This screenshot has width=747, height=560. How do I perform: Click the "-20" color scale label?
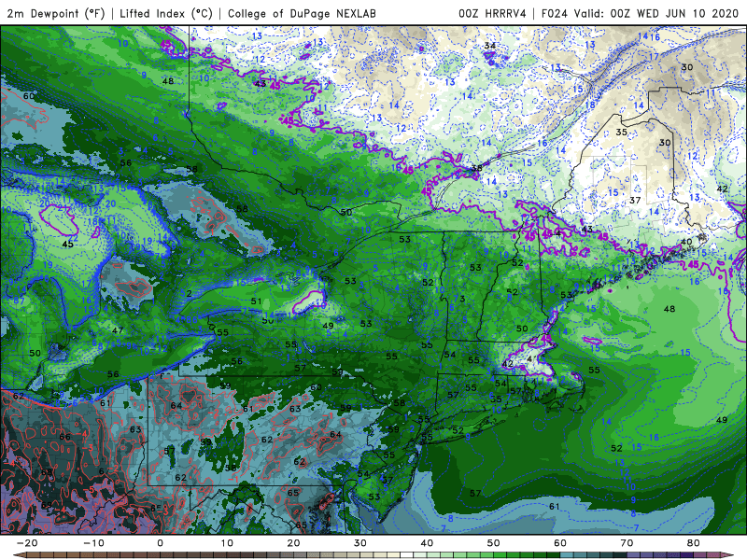click(x=26, y=543)
